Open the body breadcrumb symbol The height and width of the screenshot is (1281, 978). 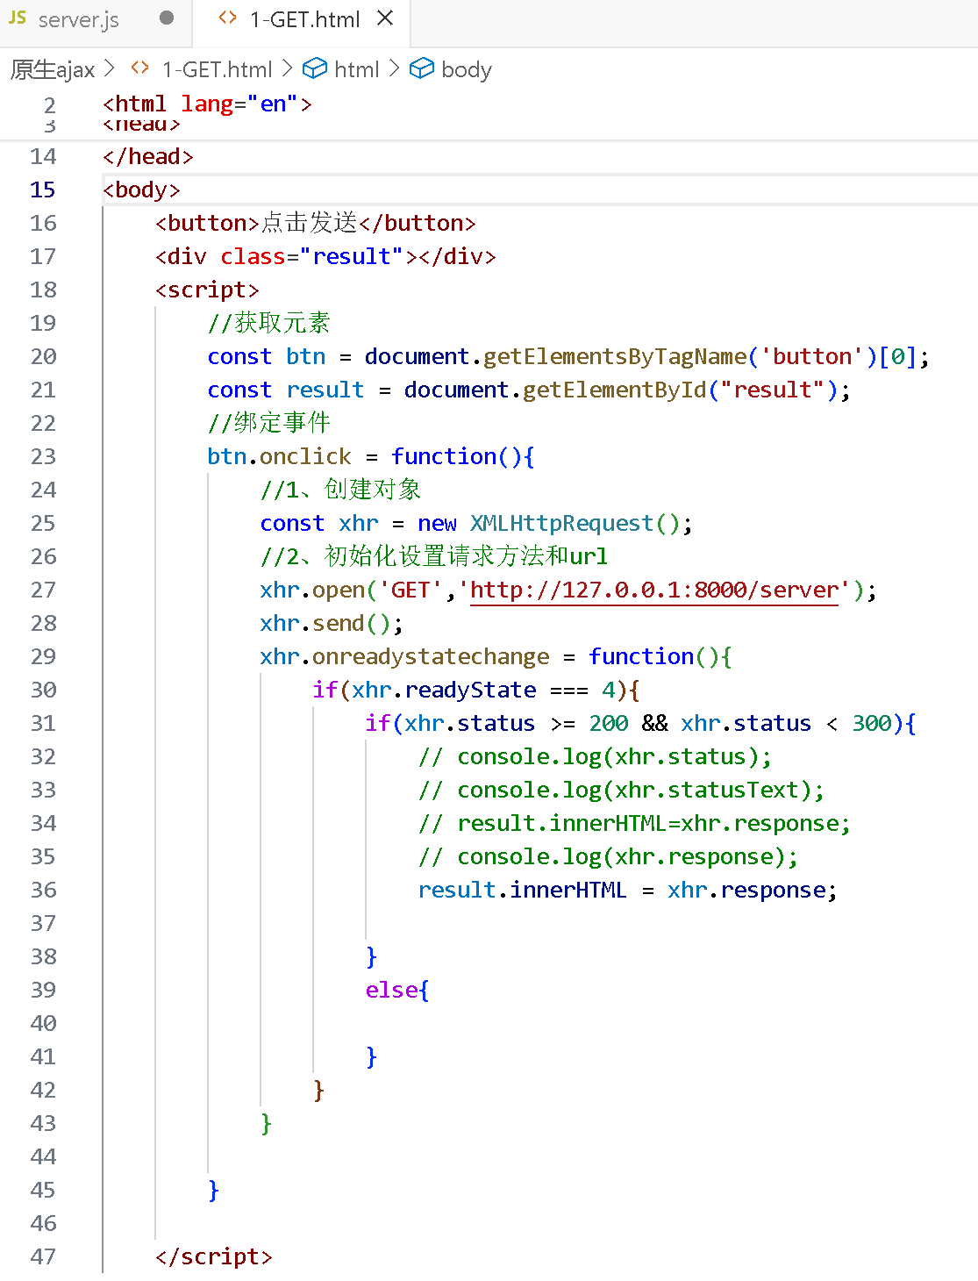click(x=467, y=69)
